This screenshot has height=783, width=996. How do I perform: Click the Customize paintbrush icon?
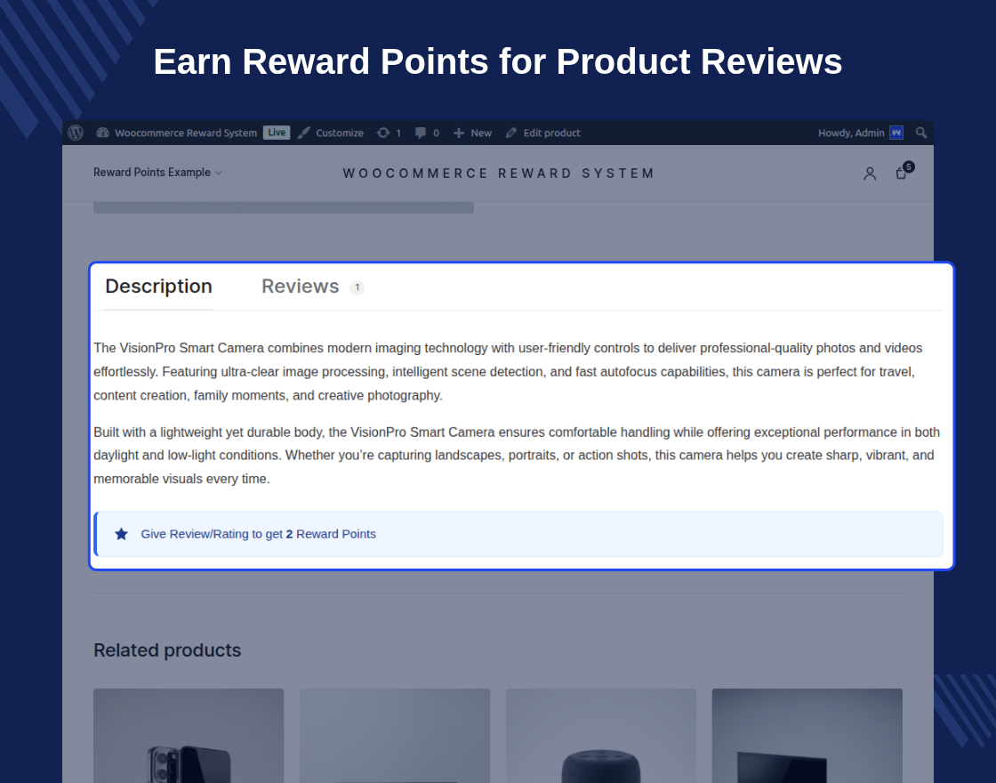[303, 133]
